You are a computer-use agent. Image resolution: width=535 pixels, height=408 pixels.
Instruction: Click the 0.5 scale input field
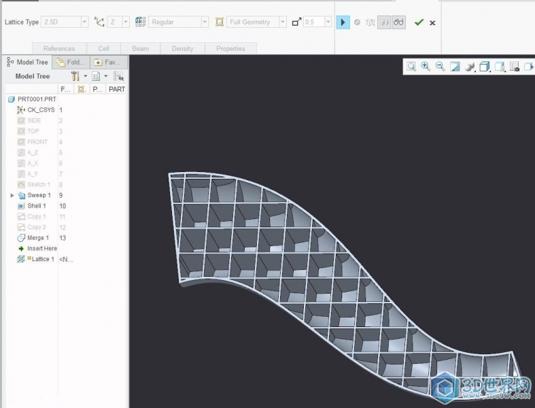[x=314, y=22]
